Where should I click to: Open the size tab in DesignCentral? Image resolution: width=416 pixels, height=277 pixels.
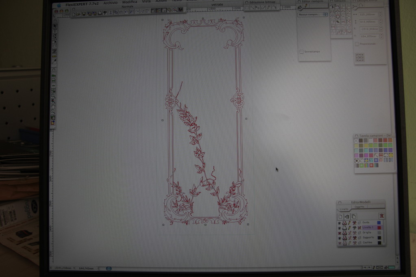click(x=355, y=6)
